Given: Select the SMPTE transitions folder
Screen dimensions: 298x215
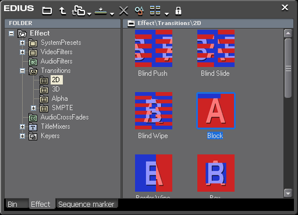Looking at the screenshot, I should click(62, 108).
